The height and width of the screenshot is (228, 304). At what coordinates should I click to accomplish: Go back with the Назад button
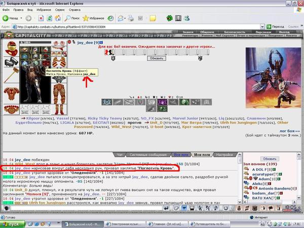pos(10,18)
